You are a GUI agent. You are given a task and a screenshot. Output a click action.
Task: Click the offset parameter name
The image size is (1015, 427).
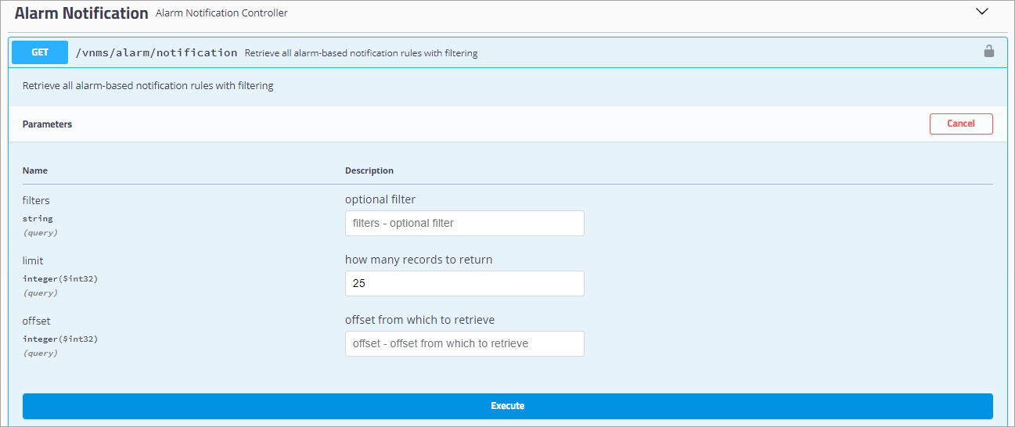(x=37, y=321)
